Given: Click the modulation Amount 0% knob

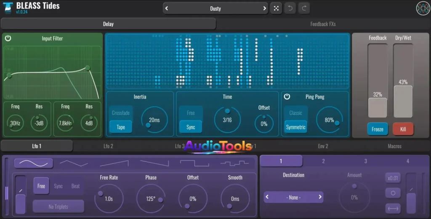Looking at the screenshot, I should click(354, 197).
